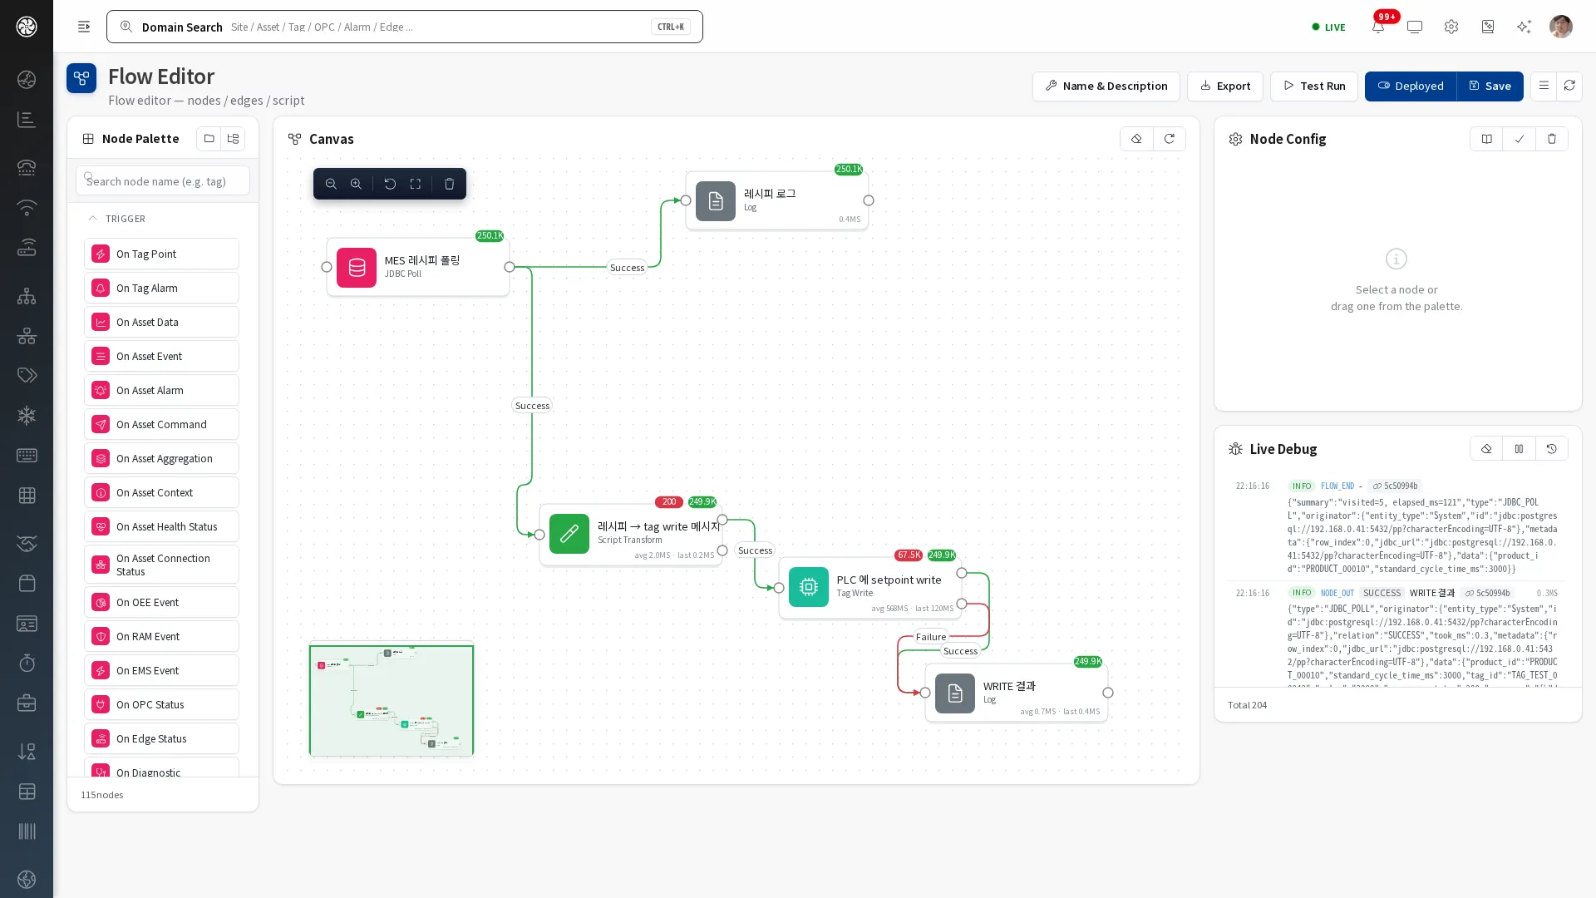Click the LIVE status indicator

click(1328, 27)
